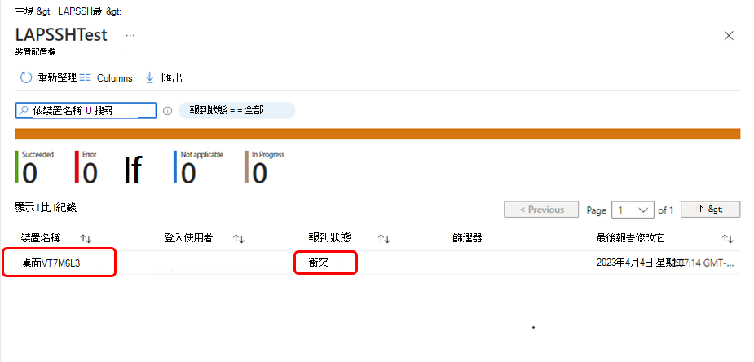Image resolution: width=754 pixels, height=362 pixels.
Task: Click the Previous page button
Action: pyautogui.click(x=541, y=210)
